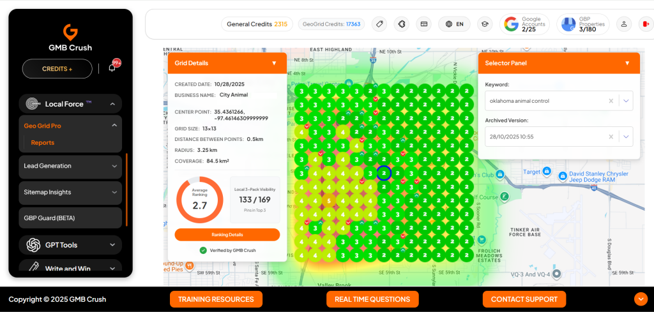This screenshot has width=654, height=312.
Task: Click the 'Copyright © 2025 GMB Crush' text
Action: (57, 299)
